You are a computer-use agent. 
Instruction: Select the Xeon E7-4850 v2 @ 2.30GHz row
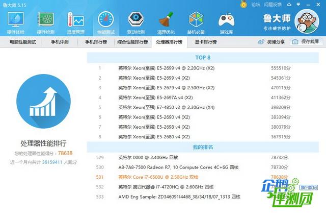(x=203, y=107)
